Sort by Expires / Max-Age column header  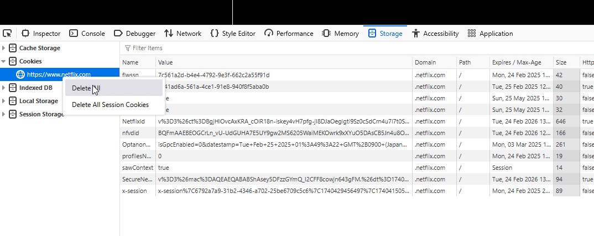coord(521,62)
